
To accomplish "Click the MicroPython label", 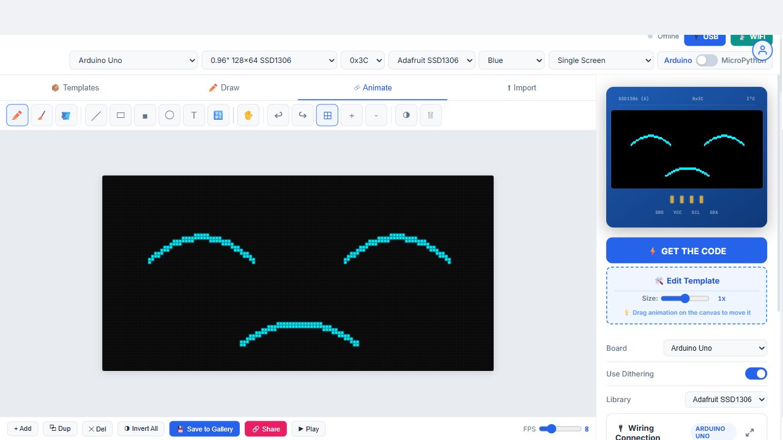I will tap(744, 61).
